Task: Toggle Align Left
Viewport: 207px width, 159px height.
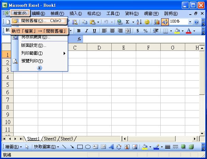Action: coord(105,31)
